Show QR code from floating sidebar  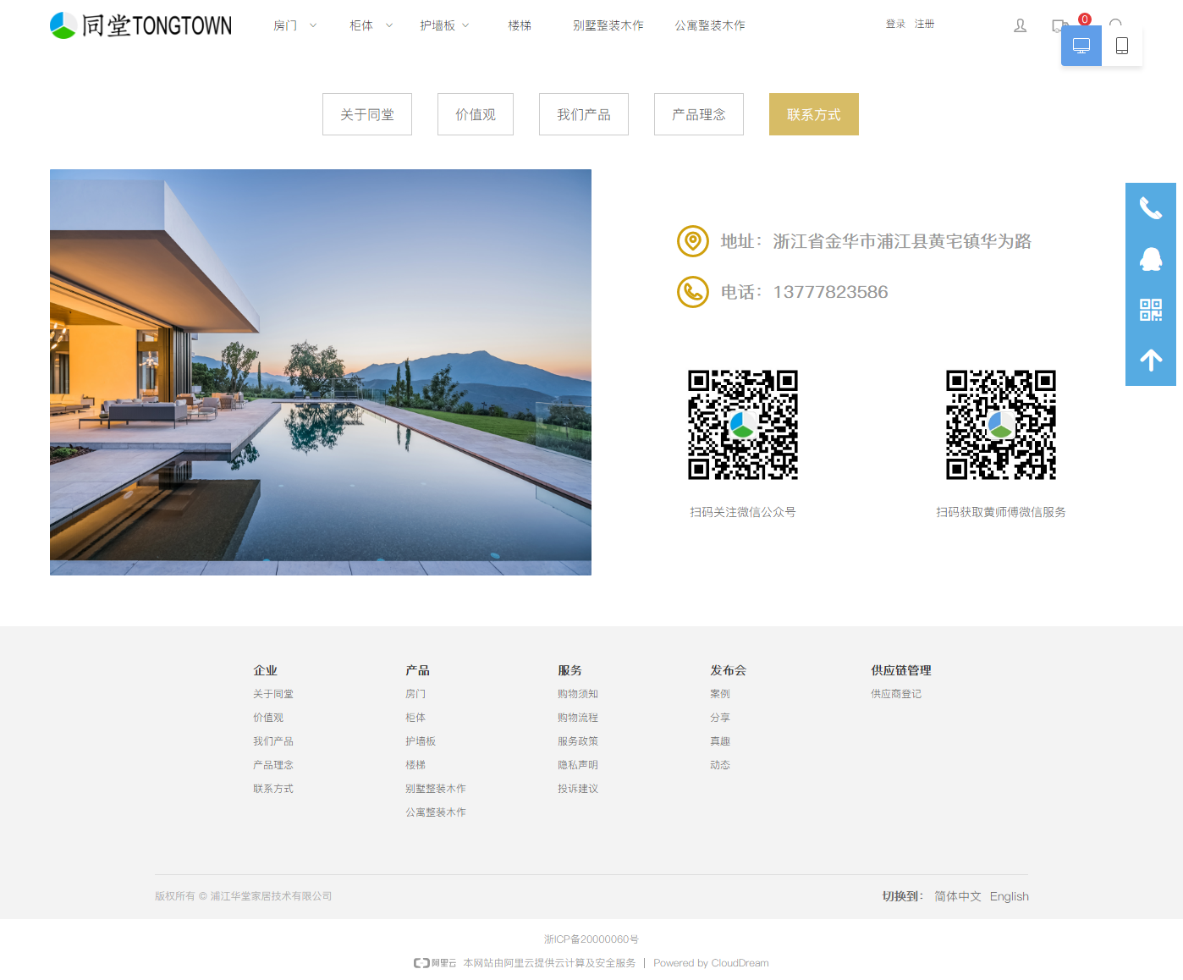pos(1150,310)
